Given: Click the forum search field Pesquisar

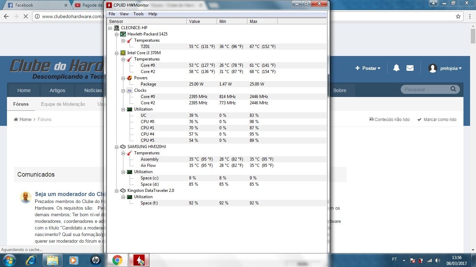Looking at the screenshot, I should [x=425, y=89].
